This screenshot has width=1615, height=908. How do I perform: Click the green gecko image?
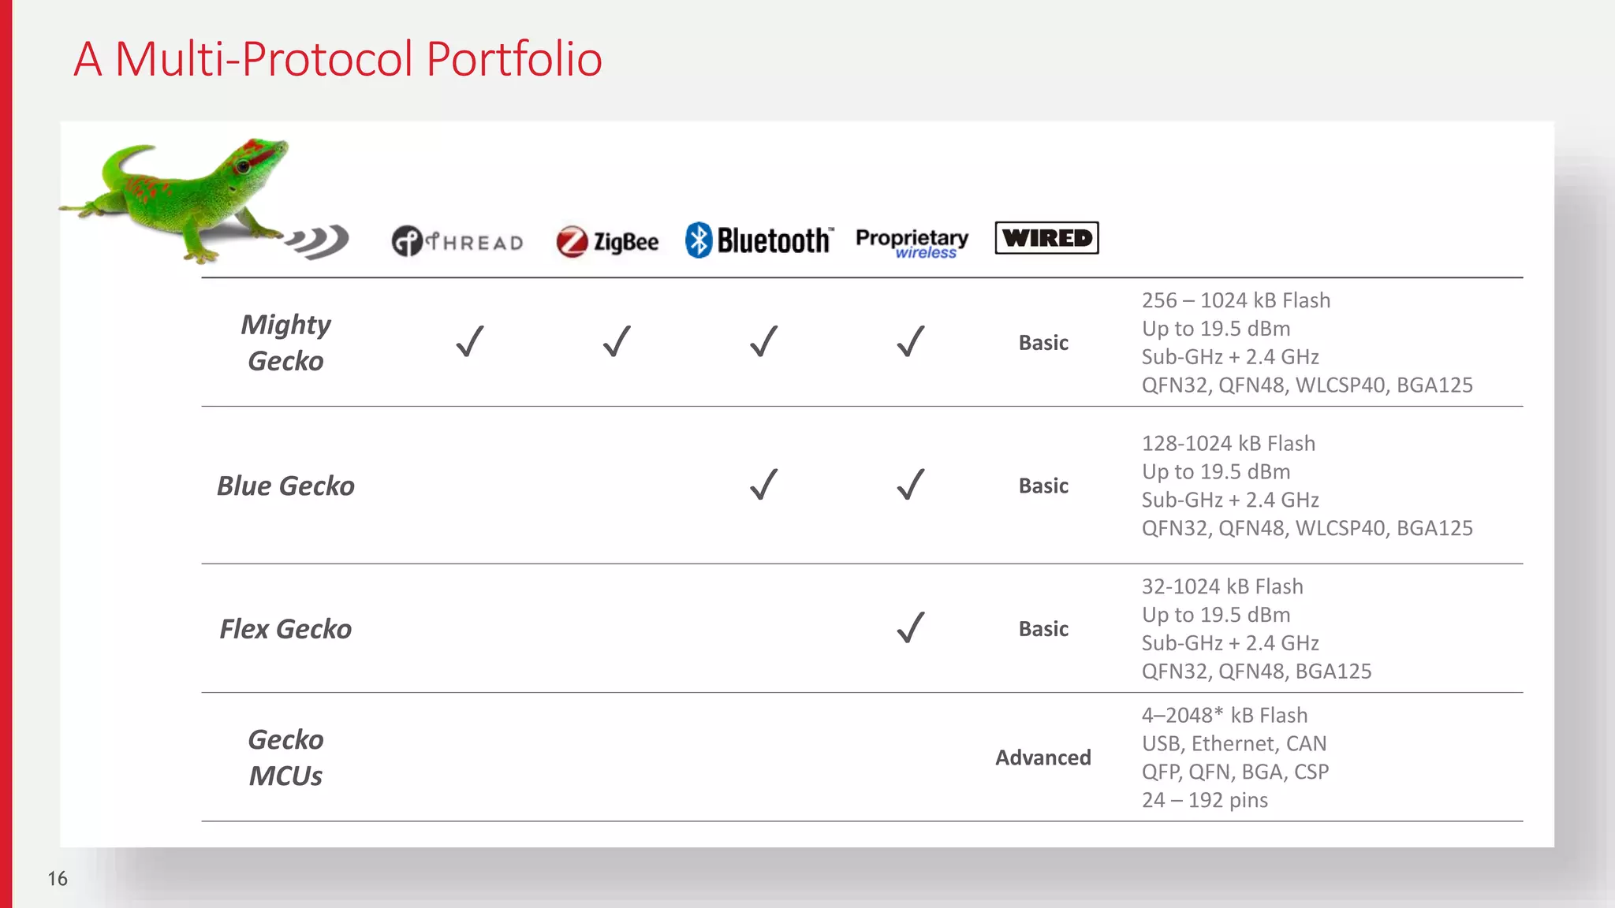175,200
